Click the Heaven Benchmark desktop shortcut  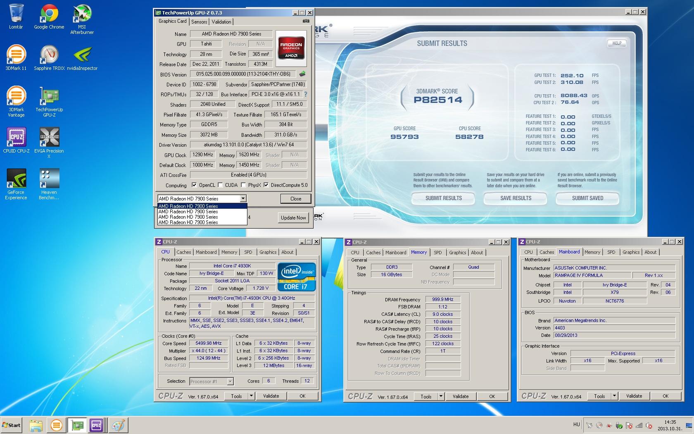(x=49, y=184)
